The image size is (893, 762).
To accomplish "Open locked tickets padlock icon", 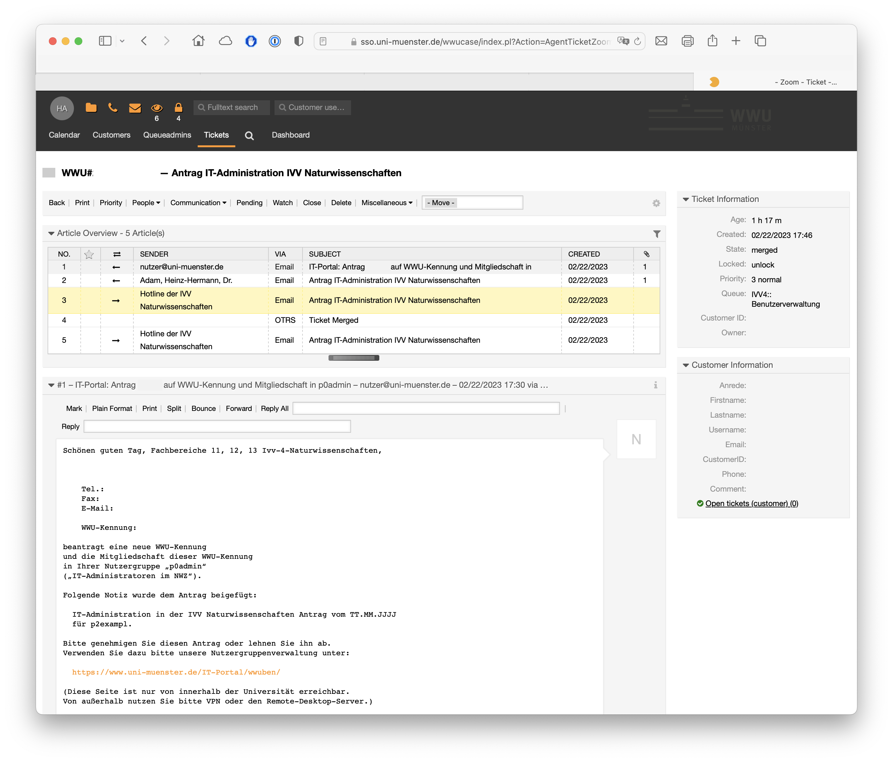I will tap(178, 107).
